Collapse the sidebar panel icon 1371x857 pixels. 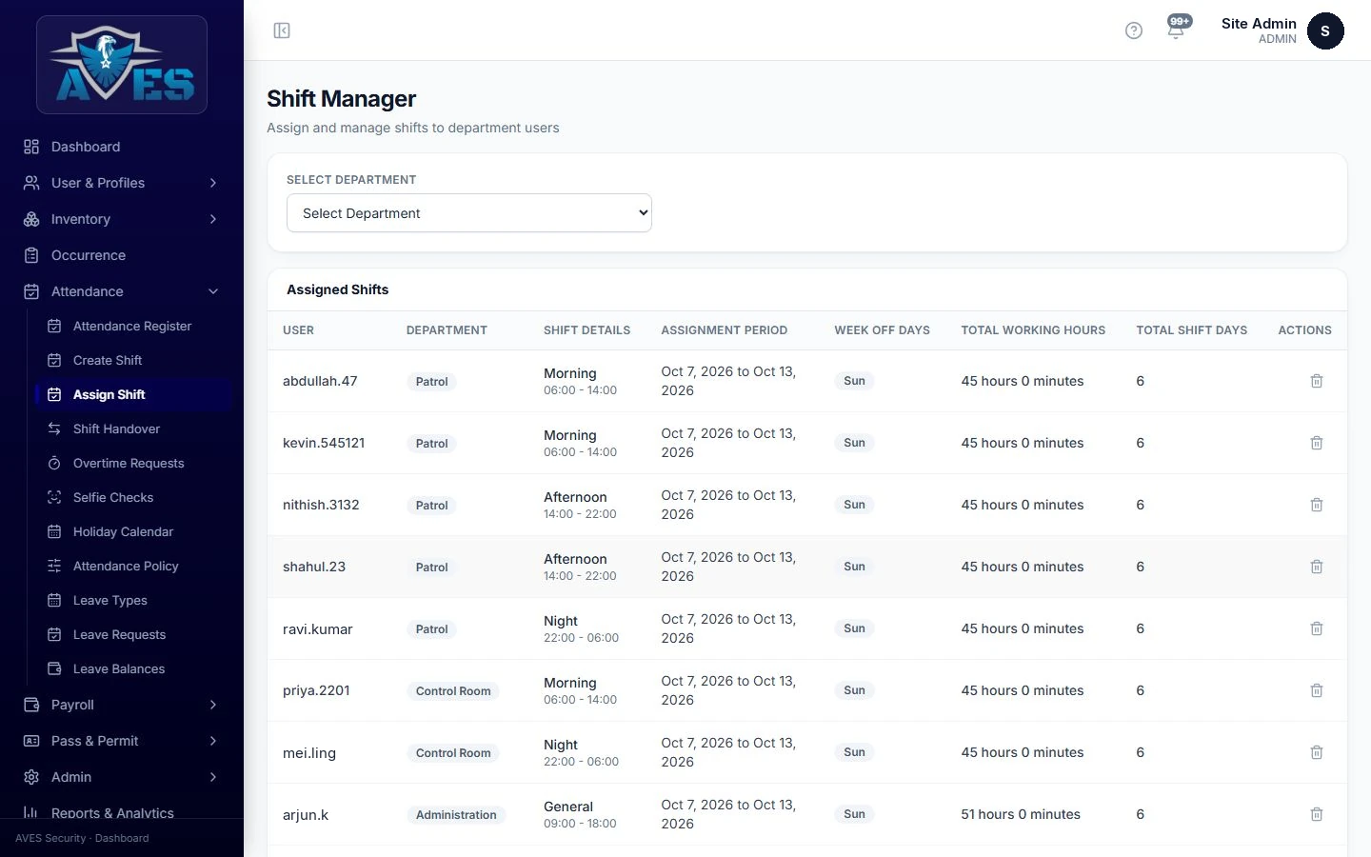282,30
